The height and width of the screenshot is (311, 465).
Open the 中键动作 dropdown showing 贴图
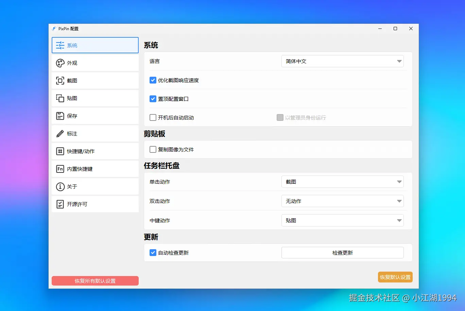[343, 220]
